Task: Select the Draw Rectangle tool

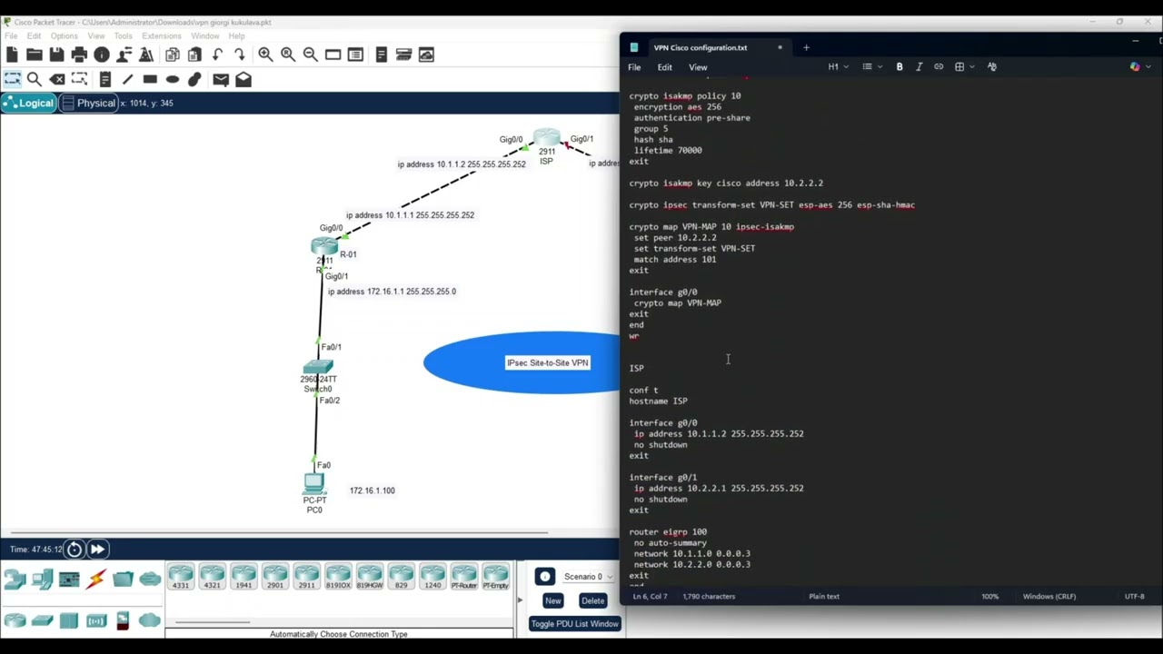Action: point(150,80)
